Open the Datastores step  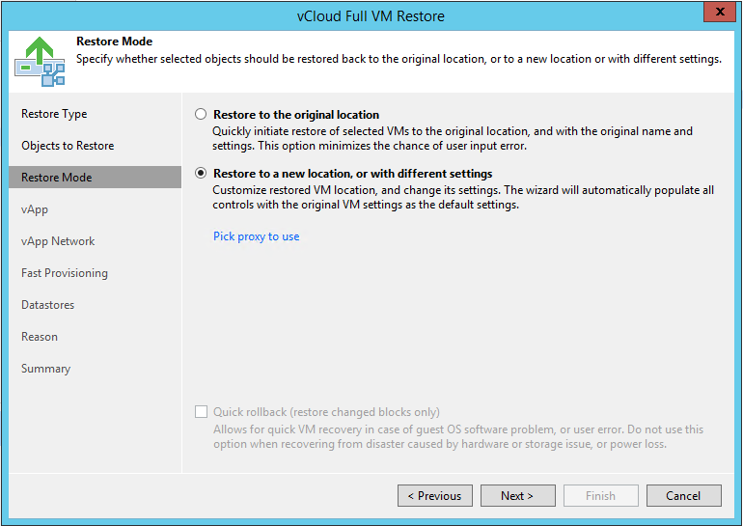pos(48,305)
